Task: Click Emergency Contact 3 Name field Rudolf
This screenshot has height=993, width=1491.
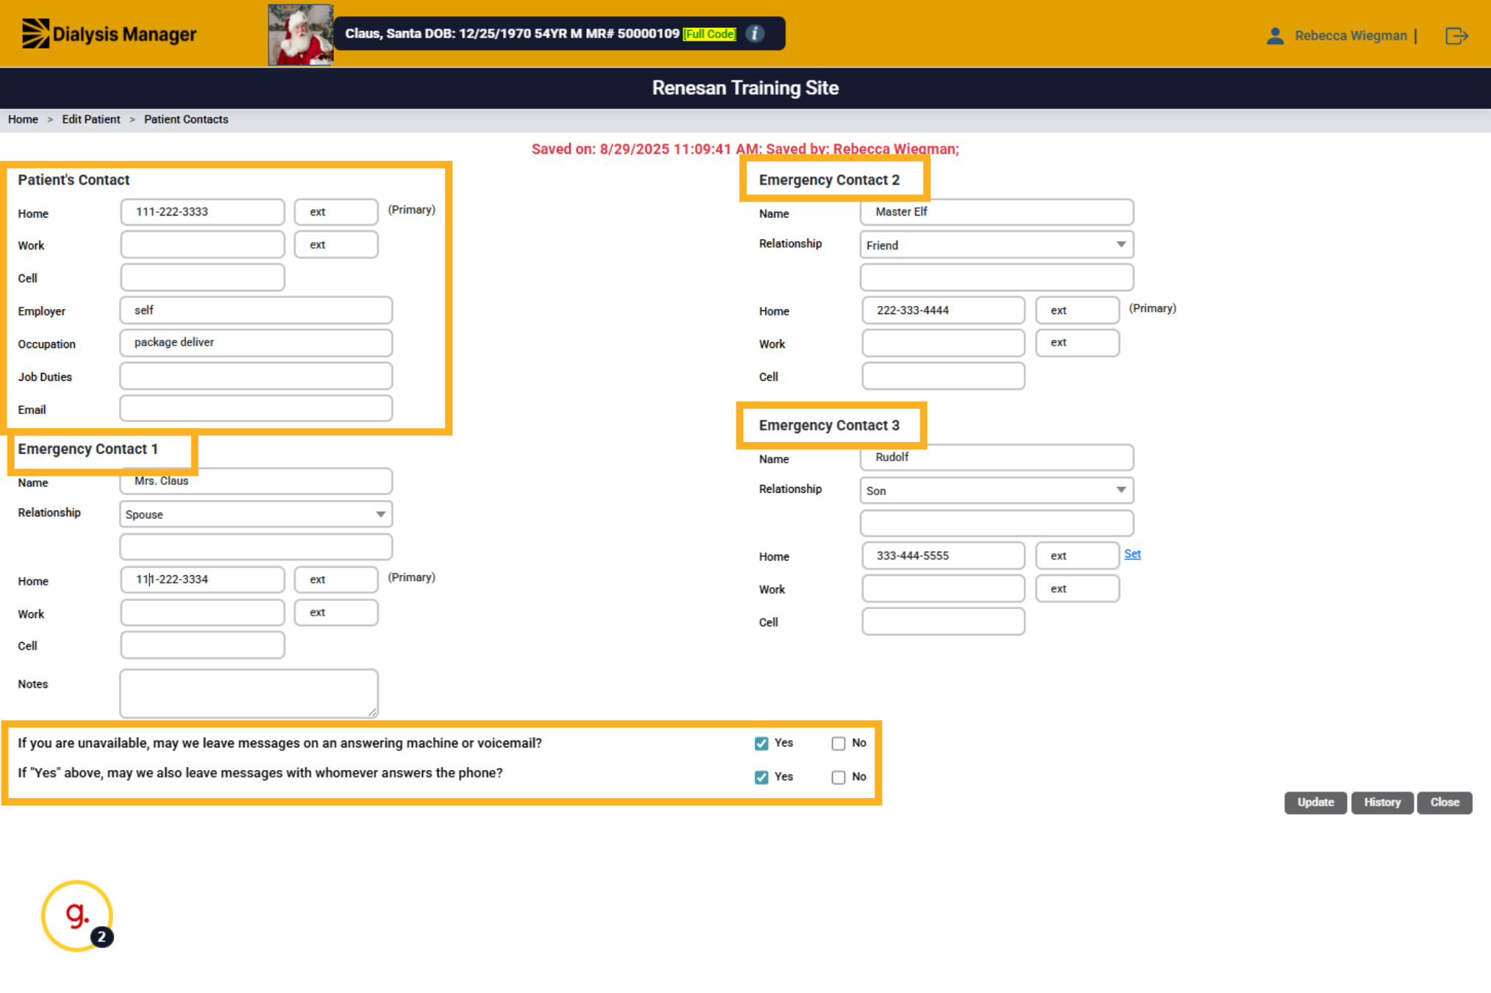Action: (x=997, y=458)
